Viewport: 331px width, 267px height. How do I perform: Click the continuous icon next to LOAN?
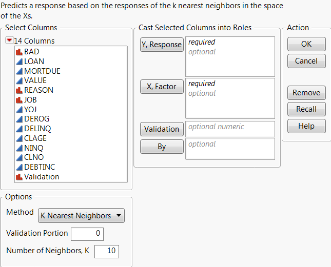tap(20, 61)
